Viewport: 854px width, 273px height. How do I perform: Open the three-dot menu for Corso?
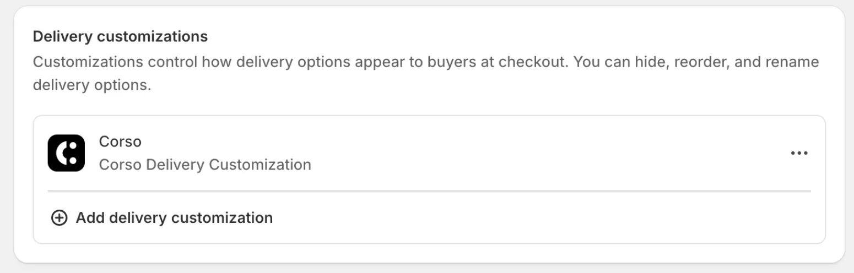coord(799,153)
